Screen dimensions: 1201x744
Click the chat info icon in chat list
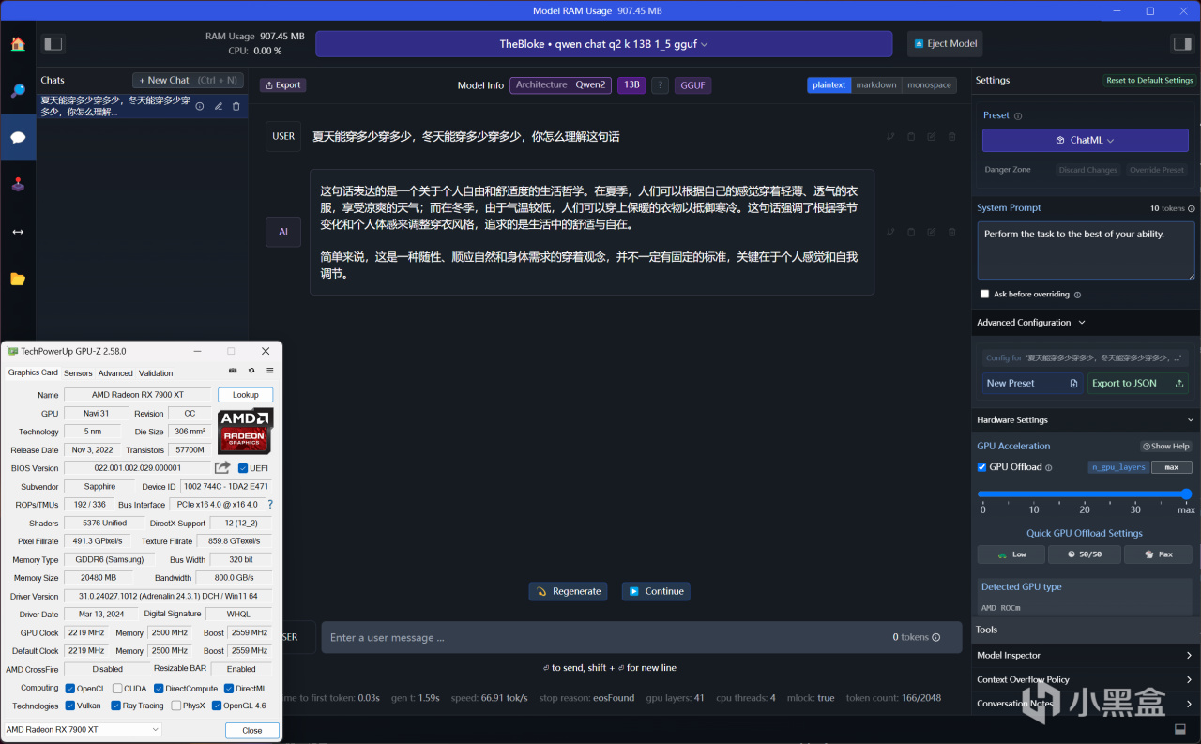point(200,106)
